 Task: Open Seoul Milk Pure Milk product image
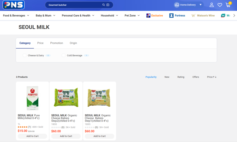pos(33,98)
